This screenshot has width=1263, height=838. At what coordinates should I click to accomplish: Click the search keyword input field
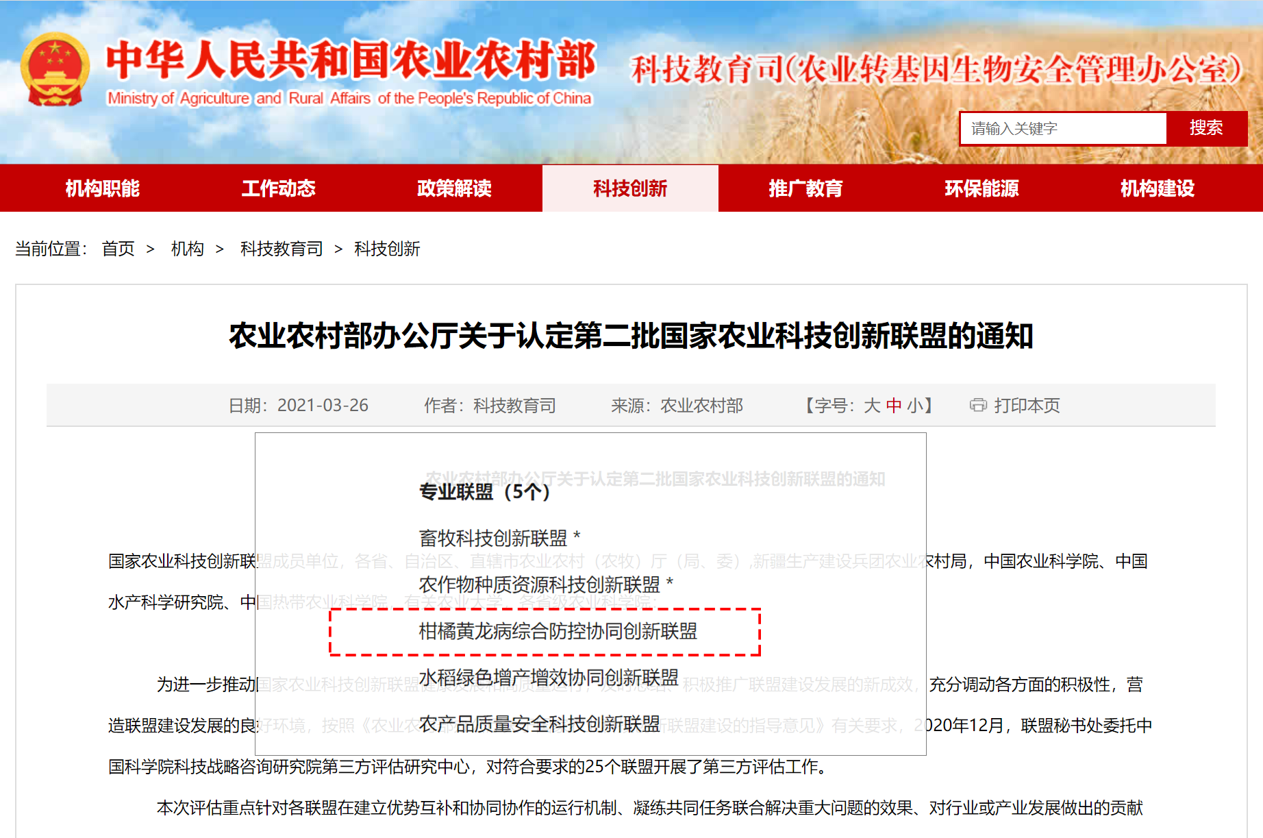1062,128
